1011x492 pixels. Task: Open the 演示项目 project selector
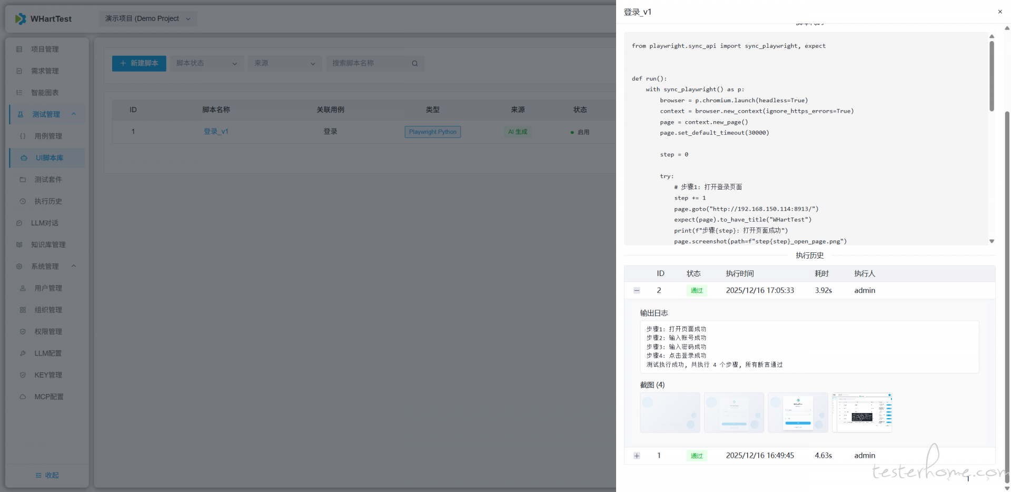tap(147, 18)
